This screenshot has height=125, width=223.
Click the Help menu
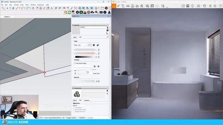point(47,5)
